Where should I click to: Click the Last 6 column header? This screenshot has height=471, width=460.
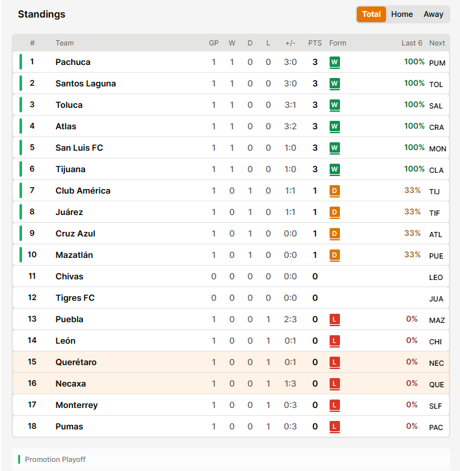pos(412,43)
